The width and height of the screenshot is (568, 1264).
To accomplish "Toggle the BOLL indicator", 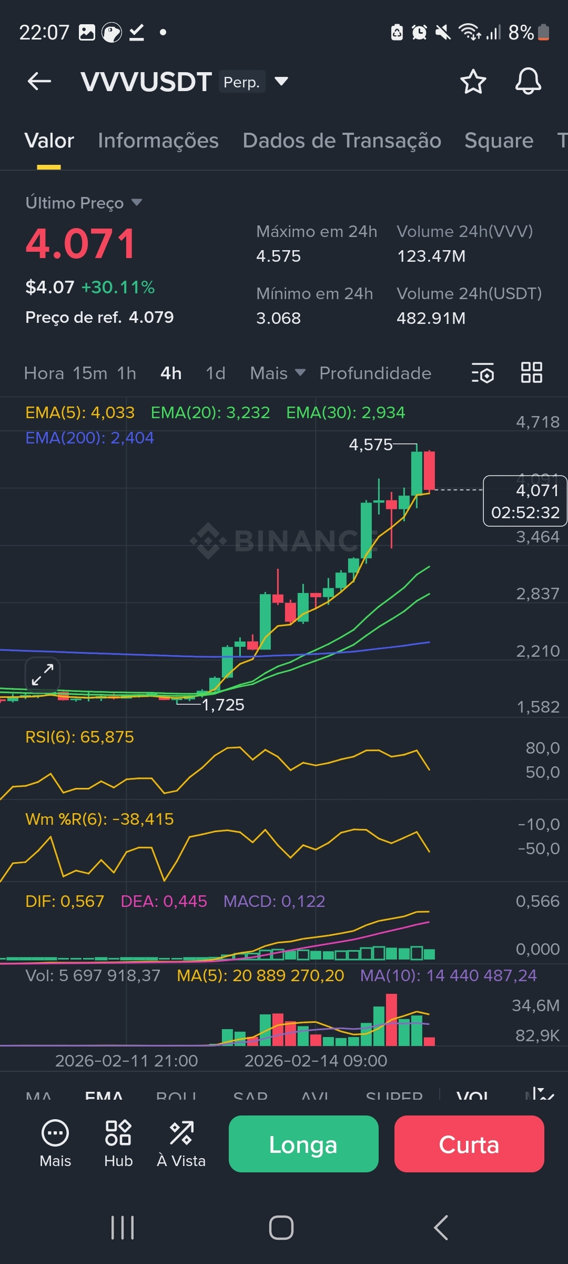I will pos(176,1096).
